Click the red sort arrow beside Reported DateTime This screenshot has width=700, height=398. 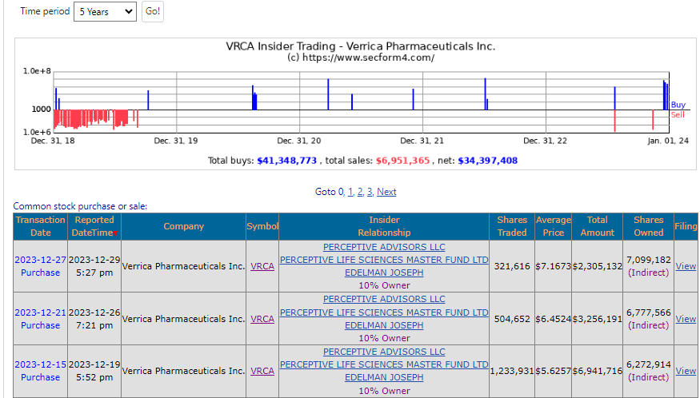(116, 233)
